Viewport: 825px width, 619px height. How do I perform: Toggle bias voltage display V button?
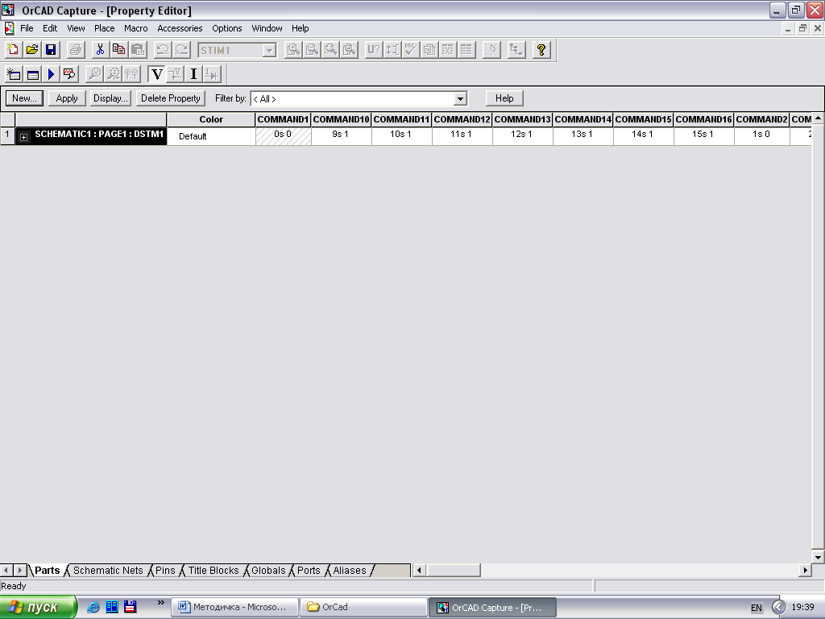tap(156, 74)
